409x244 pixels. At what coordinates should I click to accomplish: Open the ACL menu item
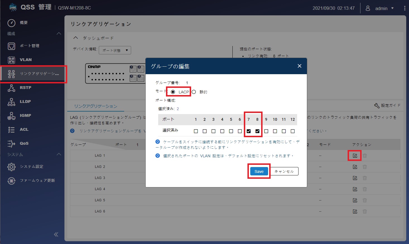click(24, 129)
